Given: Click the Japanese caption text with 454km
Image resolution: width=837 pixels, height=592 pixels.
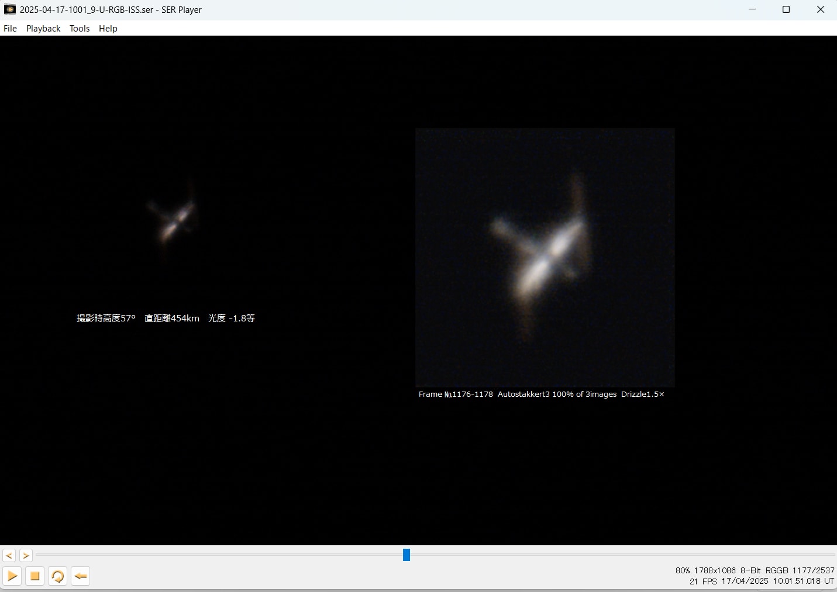Looking at the screenshot, I should [x=166, y=318].
